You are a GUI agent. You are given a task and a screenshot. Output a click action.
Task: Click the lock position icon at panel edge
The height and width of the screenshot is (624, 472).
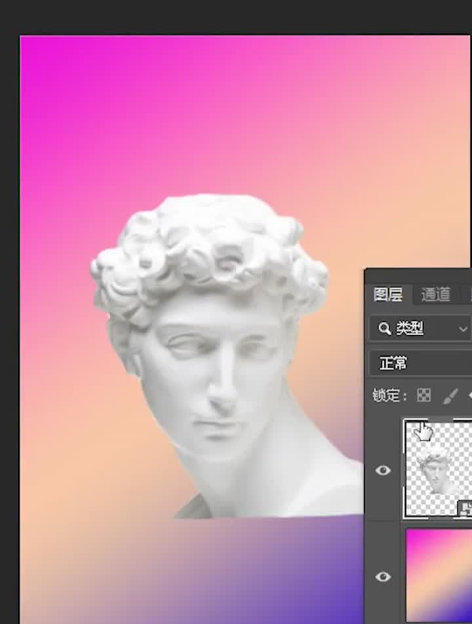469,396
